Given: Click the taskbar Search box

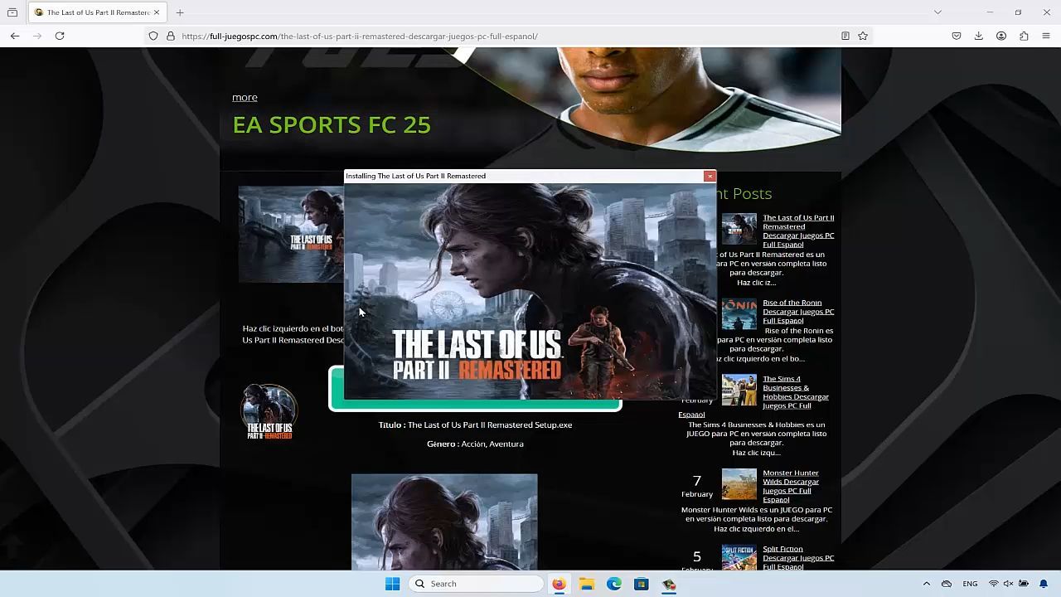Looking at the screenshot, I should click(x=476, y=584).
